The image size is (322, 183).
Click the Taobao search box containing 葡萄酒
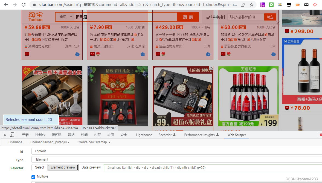pyautogui.click(x=126, y=17)
